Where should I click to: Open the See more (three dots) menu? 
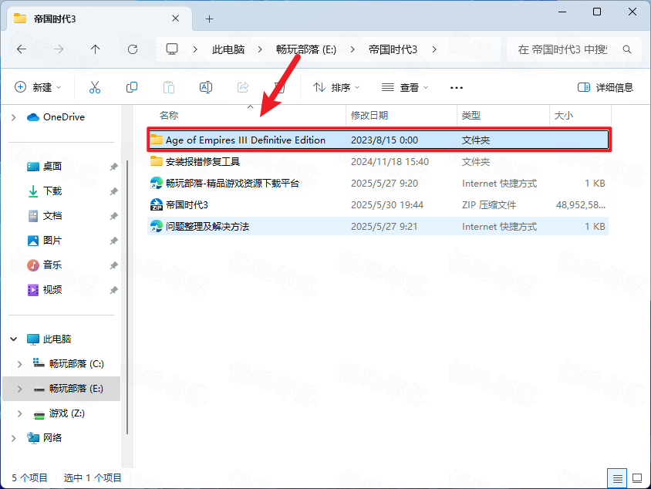click(457, 88)
